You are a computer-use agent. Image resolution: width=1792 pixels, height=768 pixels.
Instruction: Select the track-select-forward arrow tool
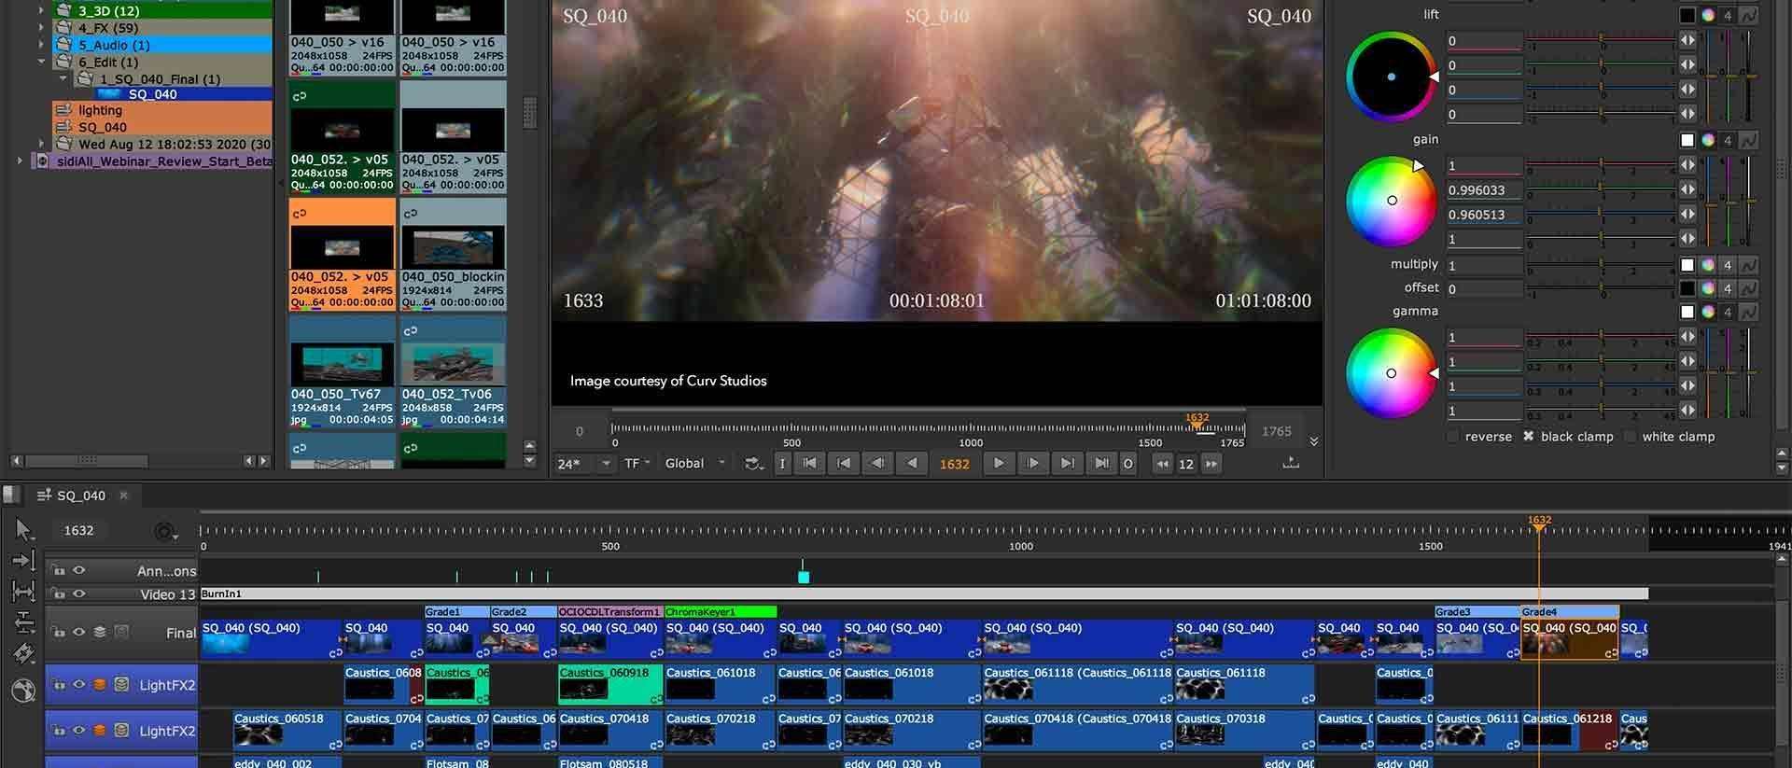[24, 561]
